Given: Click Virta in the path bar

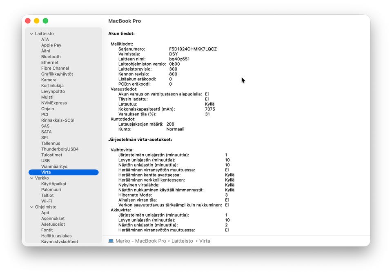Looking at the screenshot, I should coord(205,241).
